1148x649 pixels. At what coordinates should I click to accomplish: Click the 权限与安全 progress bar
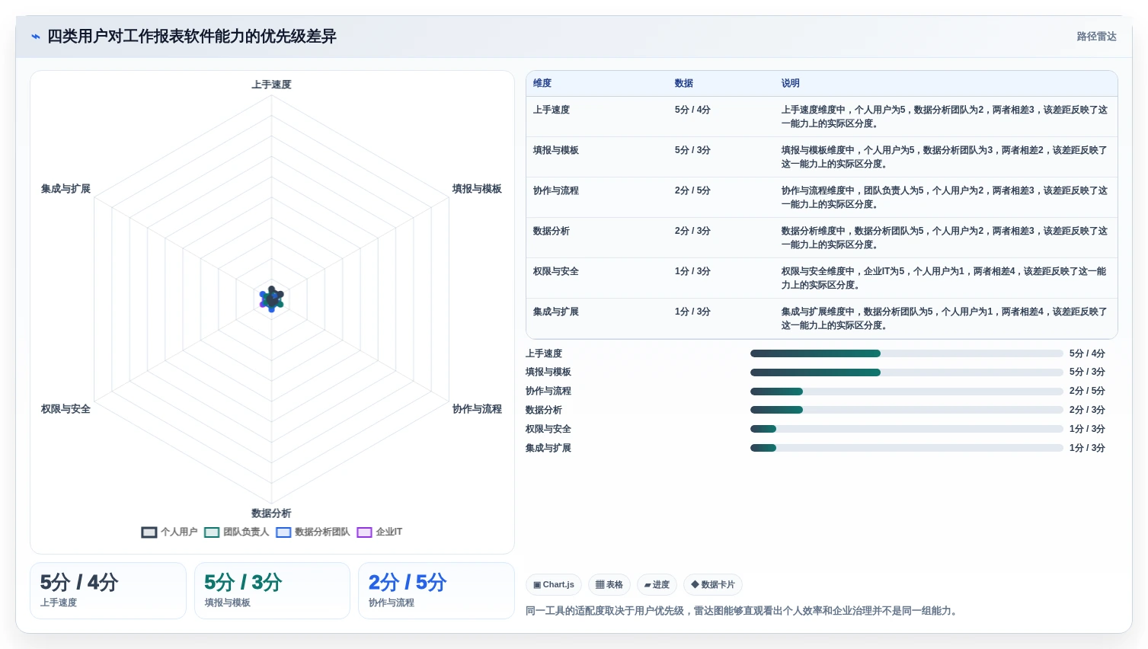click(907, 429)
